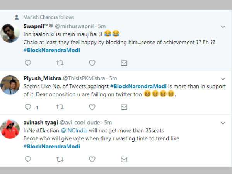The image size is (232, 174).
Task: Open the @avi_cool_dude handle
Action: tap(83, 123)
